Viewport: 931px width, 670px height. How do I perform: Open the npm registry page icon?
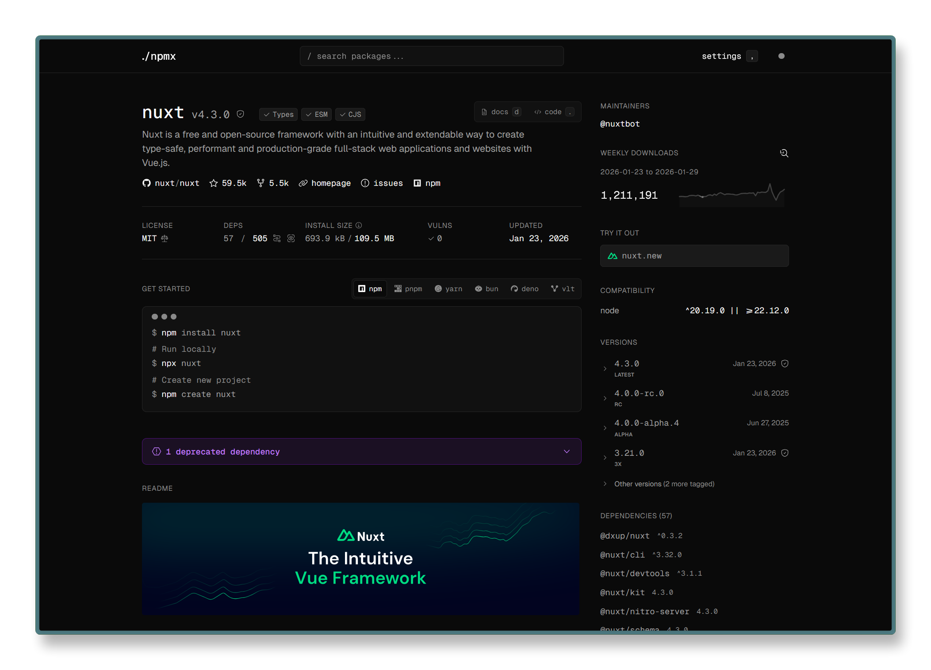click(x=417, y=183)
